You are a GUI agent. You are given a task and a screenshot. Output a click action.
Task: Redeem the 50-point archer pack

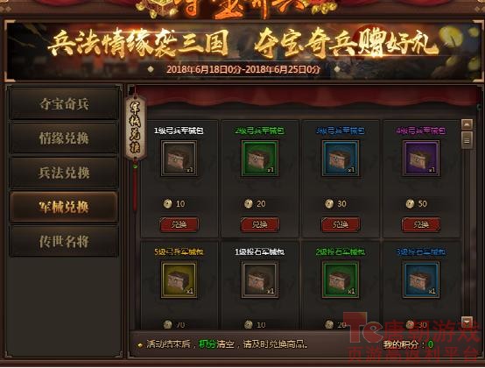point(421,224)
